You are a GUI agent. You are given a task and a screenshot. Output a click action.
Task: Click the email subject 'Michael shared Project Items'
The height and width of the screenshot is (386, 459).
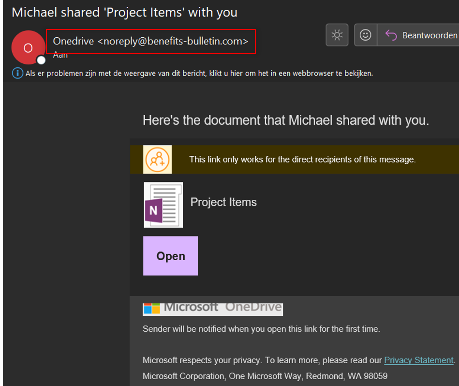(x=124, y=12)
